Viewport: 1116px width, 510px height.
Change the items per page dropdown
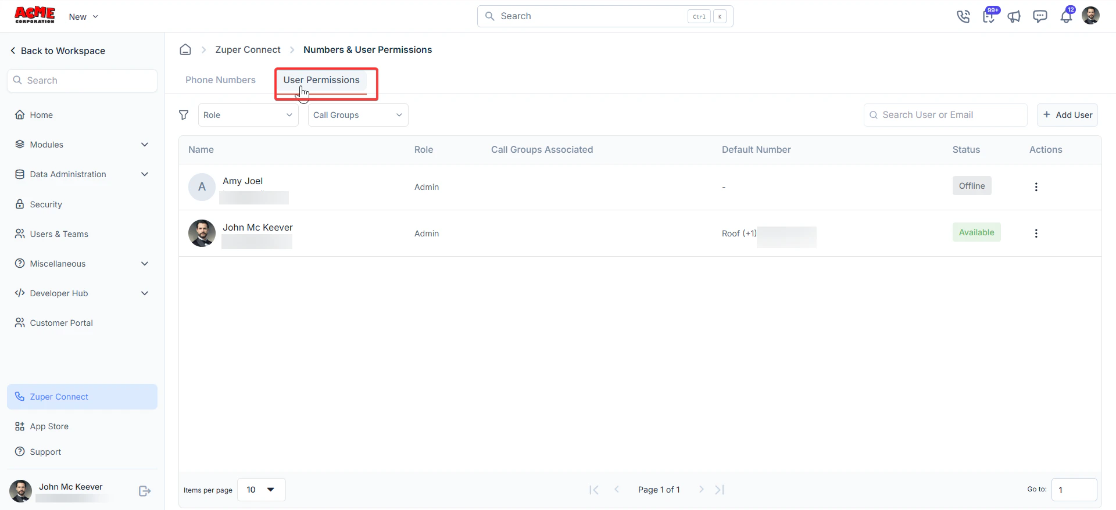(261, 490)
